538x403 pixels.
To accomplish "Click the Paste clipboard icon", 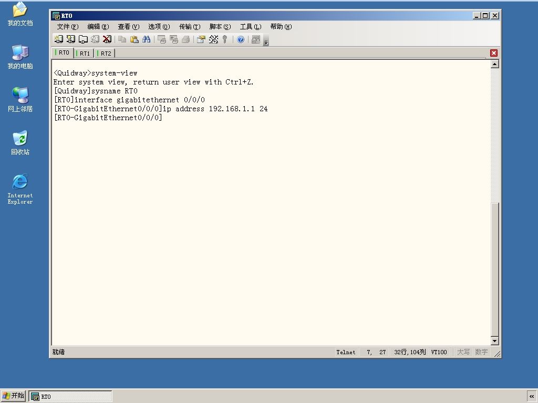I will point(134,39).
